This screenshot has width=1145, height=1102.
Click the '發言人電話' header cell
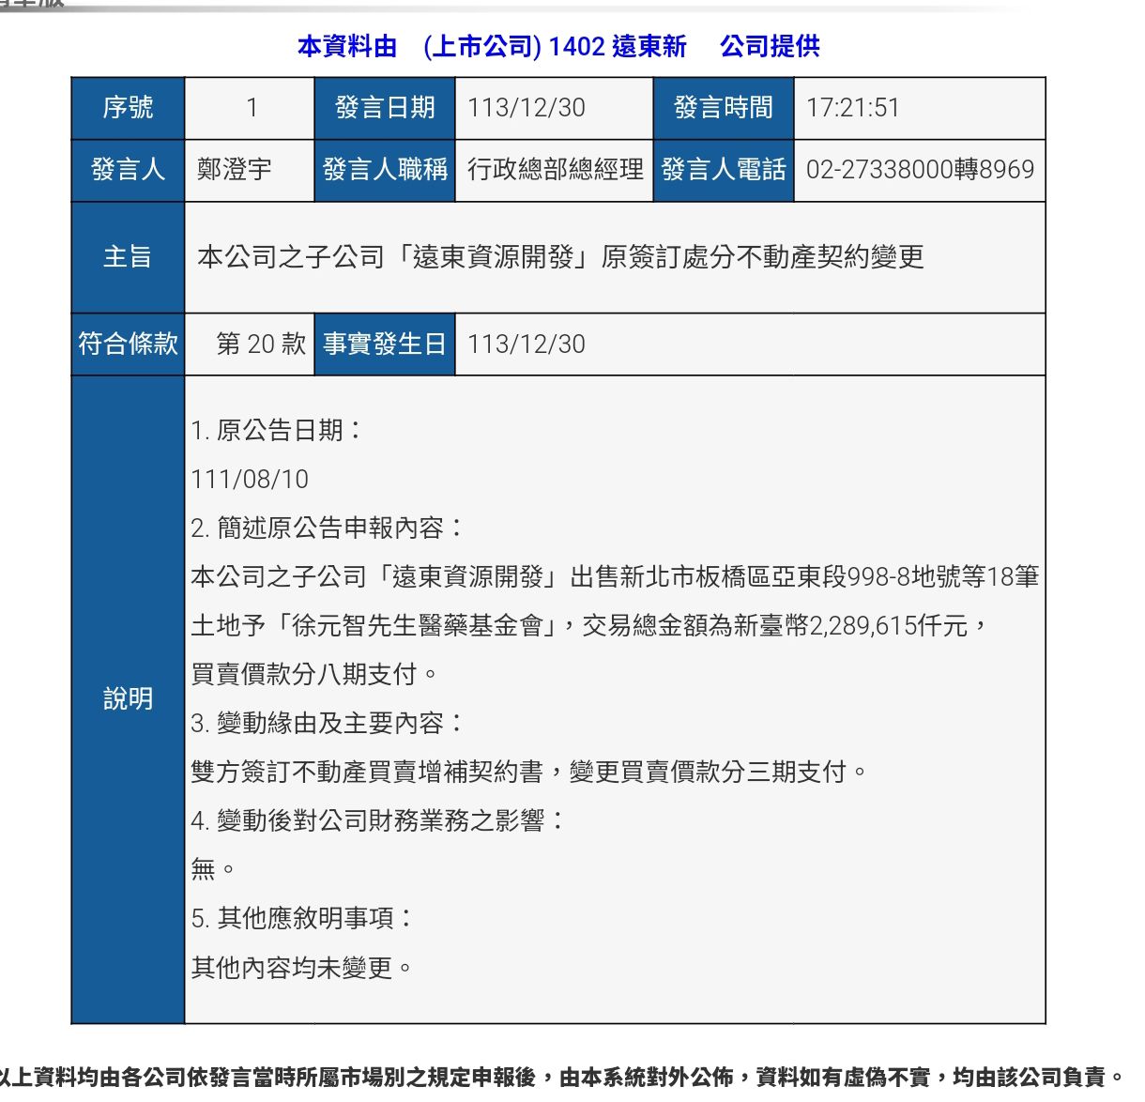pyautogui.click(x=724, y=170)
